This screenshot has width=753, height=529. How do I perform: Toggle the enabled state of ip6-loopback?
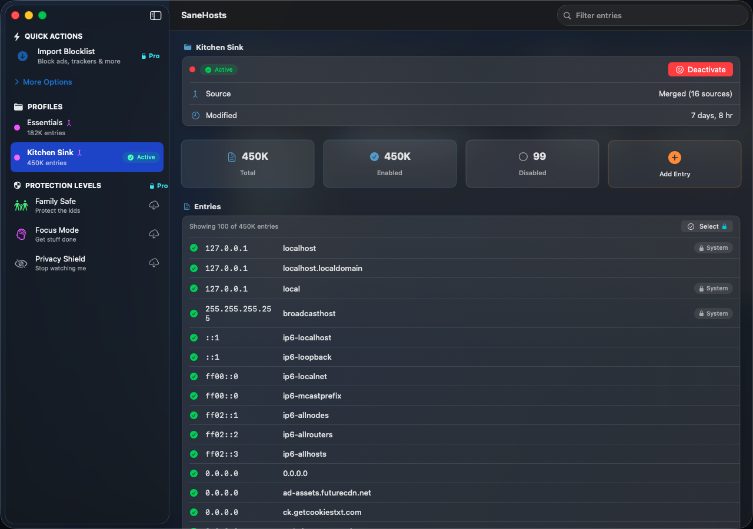click(194, 357)
